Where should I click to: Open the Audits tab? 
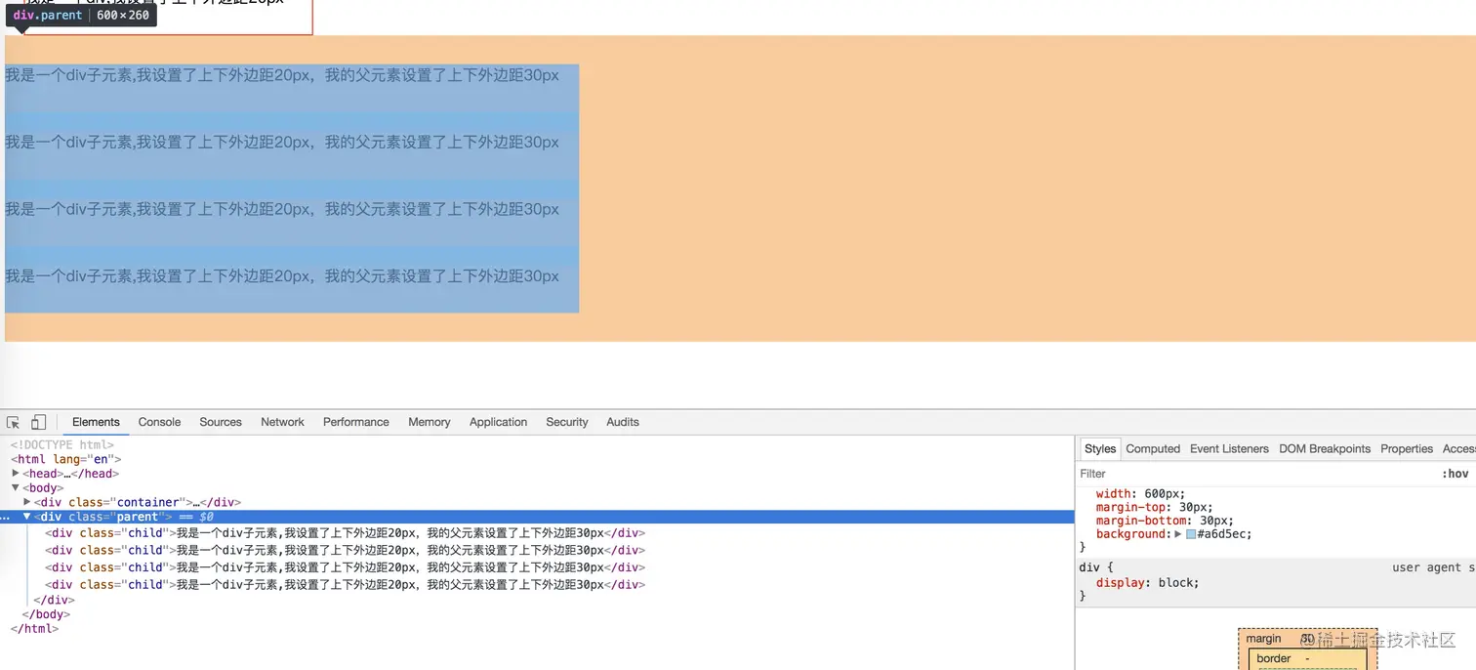point(623,422)
